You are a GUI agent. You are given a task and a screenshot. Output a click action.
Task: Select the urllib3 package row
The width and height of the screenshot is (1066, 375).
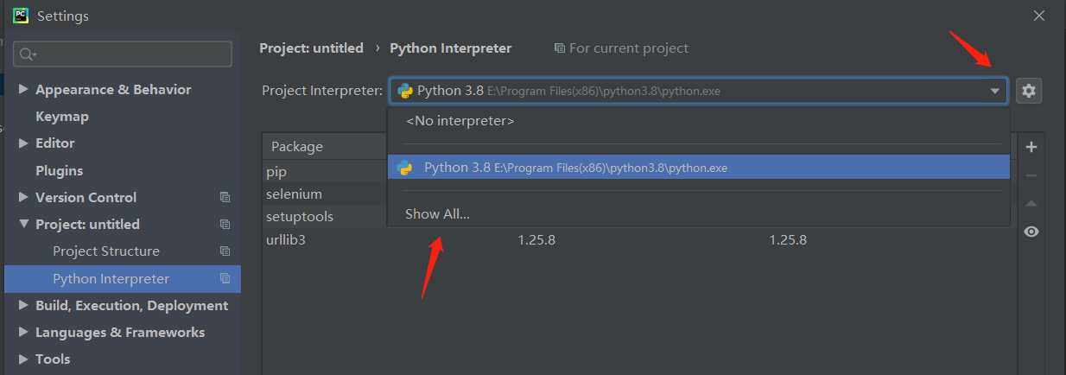[x=639, y=239]
